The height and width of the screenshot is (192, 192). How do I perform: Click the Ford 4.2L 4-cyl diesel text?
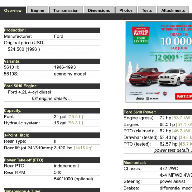pyautogui.click(x=29, y=92)
